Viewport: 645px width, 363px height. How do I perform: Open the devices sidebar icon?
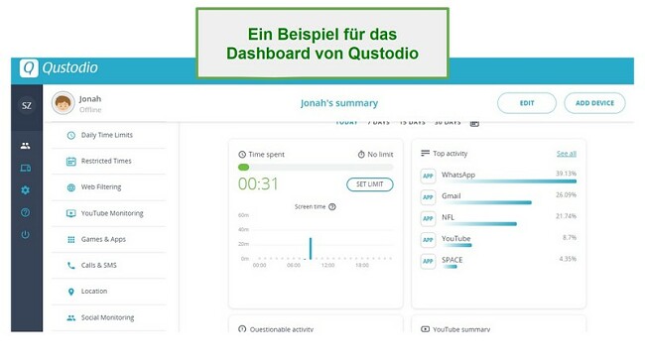[x=26, y=168]
